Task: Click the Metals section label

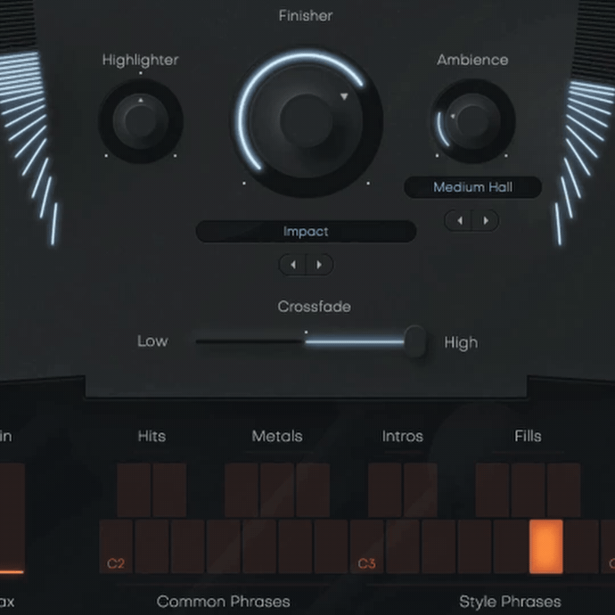Action: coord(277,436)
